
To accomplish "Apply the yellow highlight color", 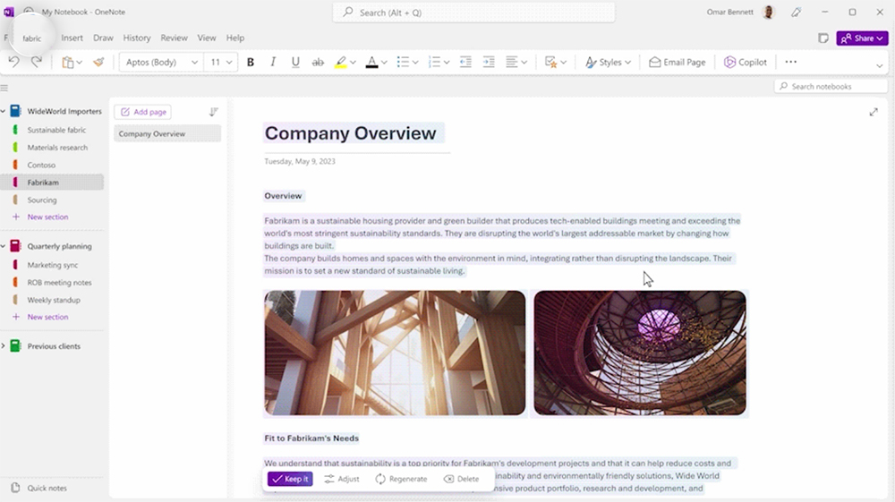I will coord(341,63).
